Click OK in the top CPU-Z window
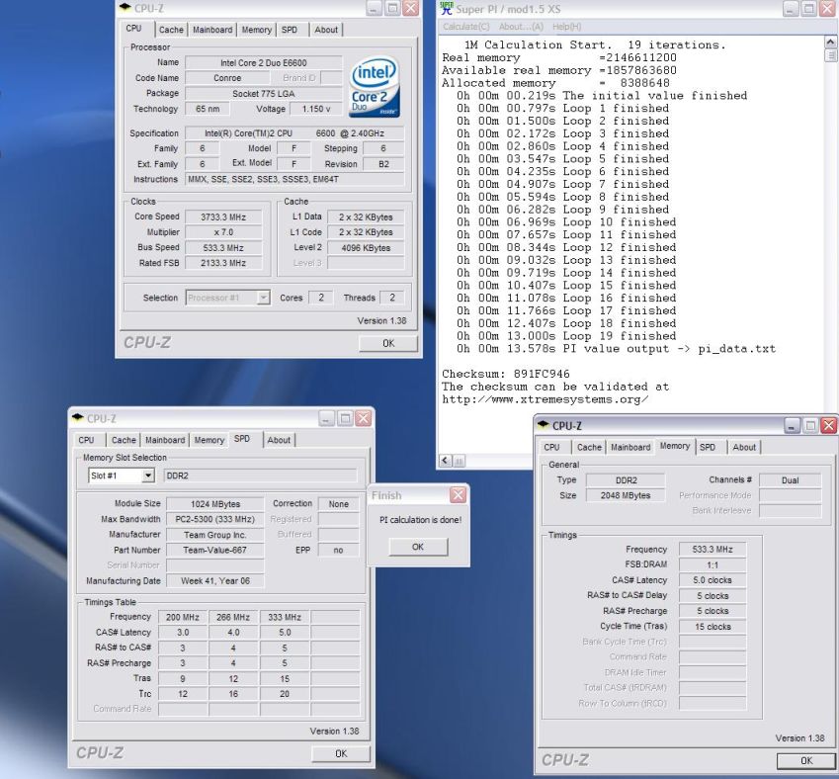The height and width of the screenshot is (779, 839). (388, 343)
